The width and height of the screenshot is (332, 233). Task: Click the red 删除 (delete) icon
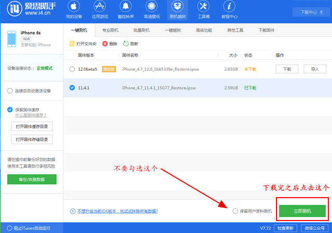point(105,44)
